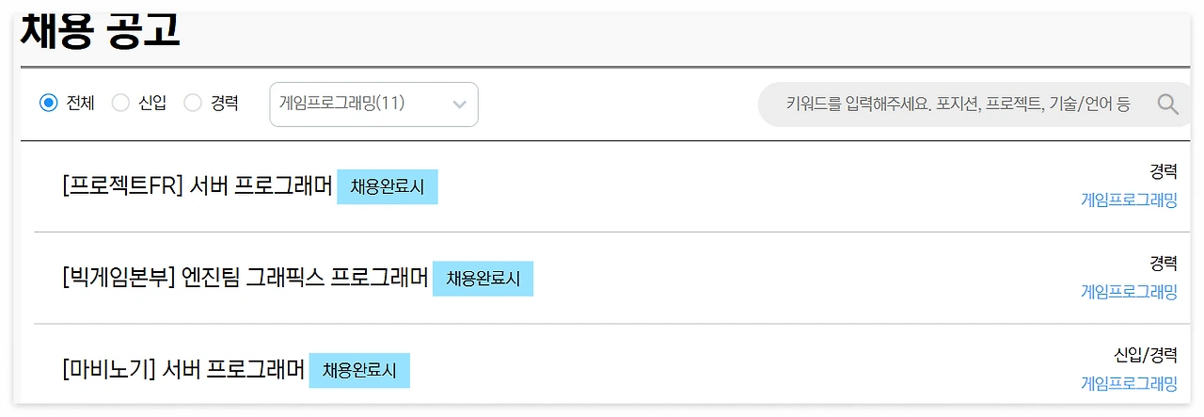Click 채용완료시 badge on 프로젝트FR row
Screen dimensions: 1204x417
pyautogui.click(x=388, y=187)
